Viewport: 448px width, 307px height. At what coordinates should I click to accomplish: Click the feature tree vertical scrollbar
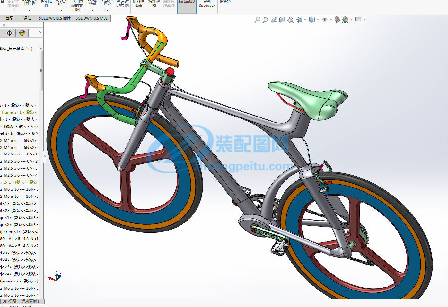[x=41, y=70]
